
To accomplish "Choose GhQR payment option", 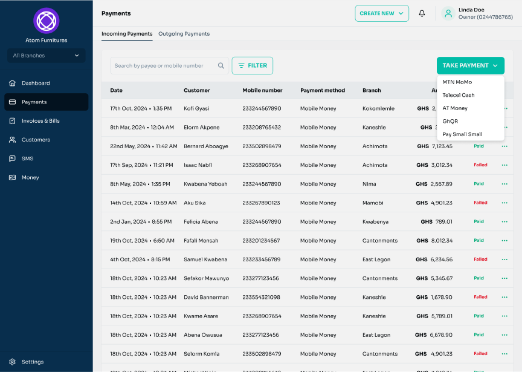I will click(x=450, y=121).
